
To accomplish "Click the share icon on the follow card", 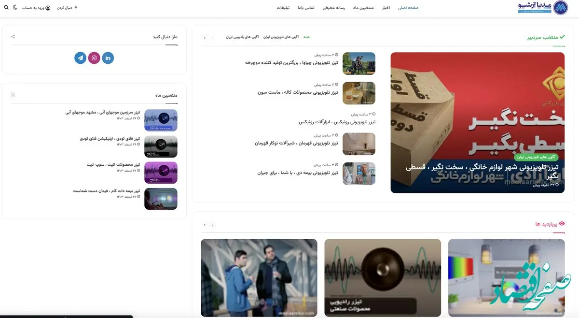I will point(13,36).
